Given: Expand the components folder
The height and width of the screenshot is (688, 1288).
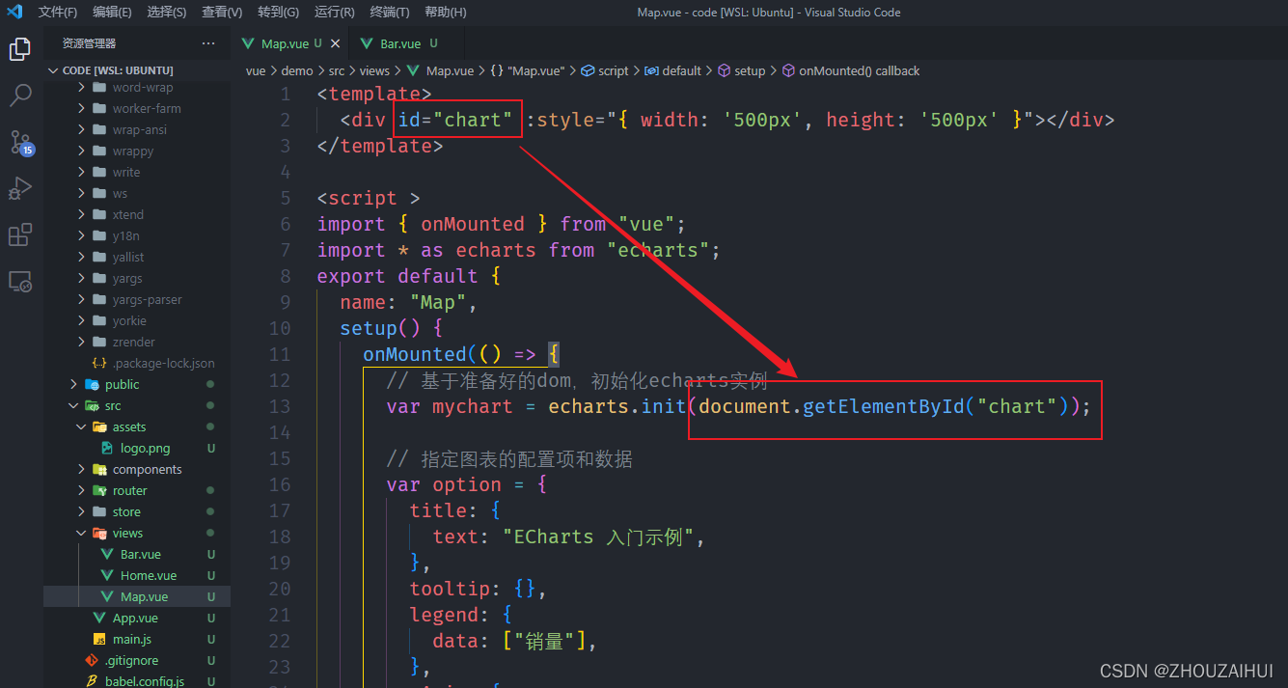Looking at the screenshot, I should [81, 470].
